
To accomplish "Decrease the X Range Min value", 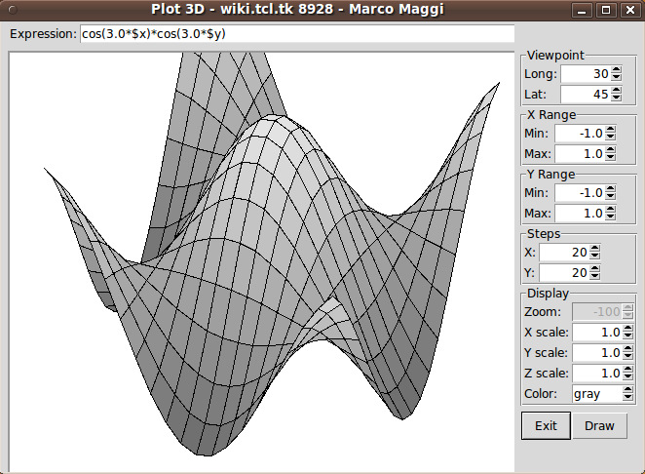I will [611, 138].
